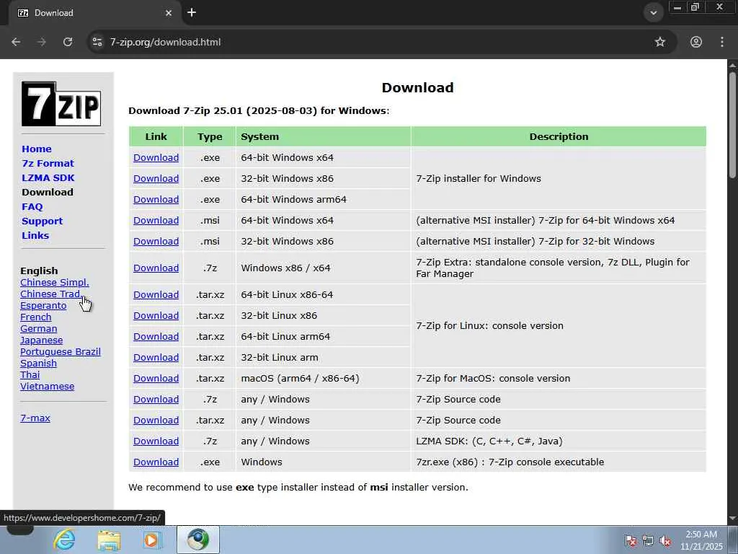The width and height of the screenshot is (738, 554).
Task: Bookmark this page with star icon
Action: pyautogui.click(x=660, y=42)
